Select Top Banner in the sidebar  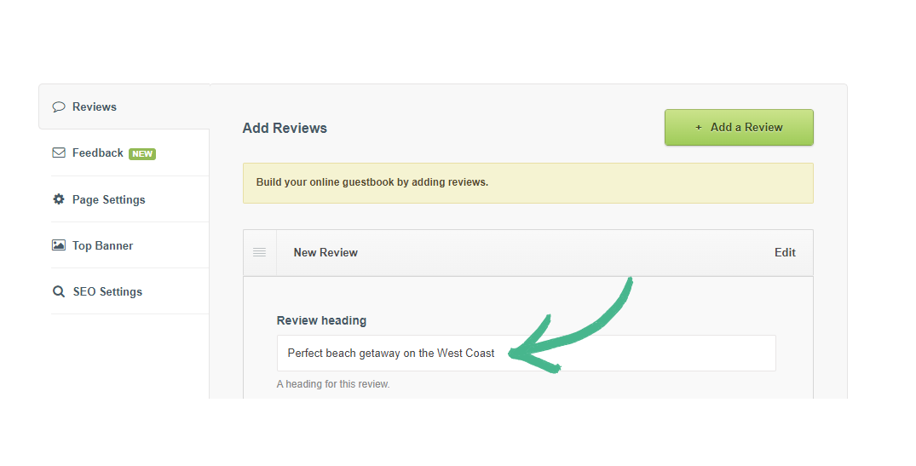(103, 245)
